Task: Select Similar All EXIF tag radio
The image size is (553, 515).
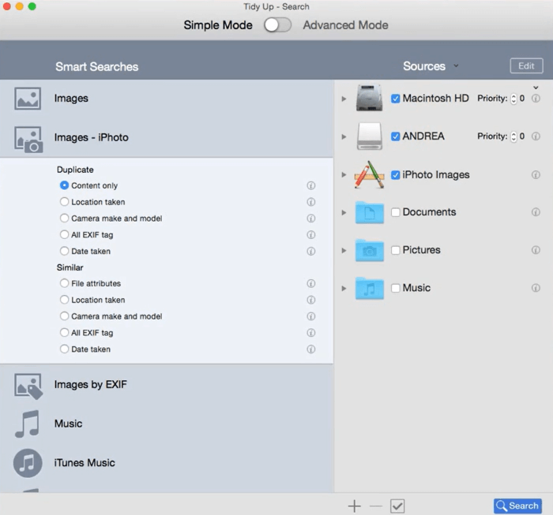Action: (64, 332)
